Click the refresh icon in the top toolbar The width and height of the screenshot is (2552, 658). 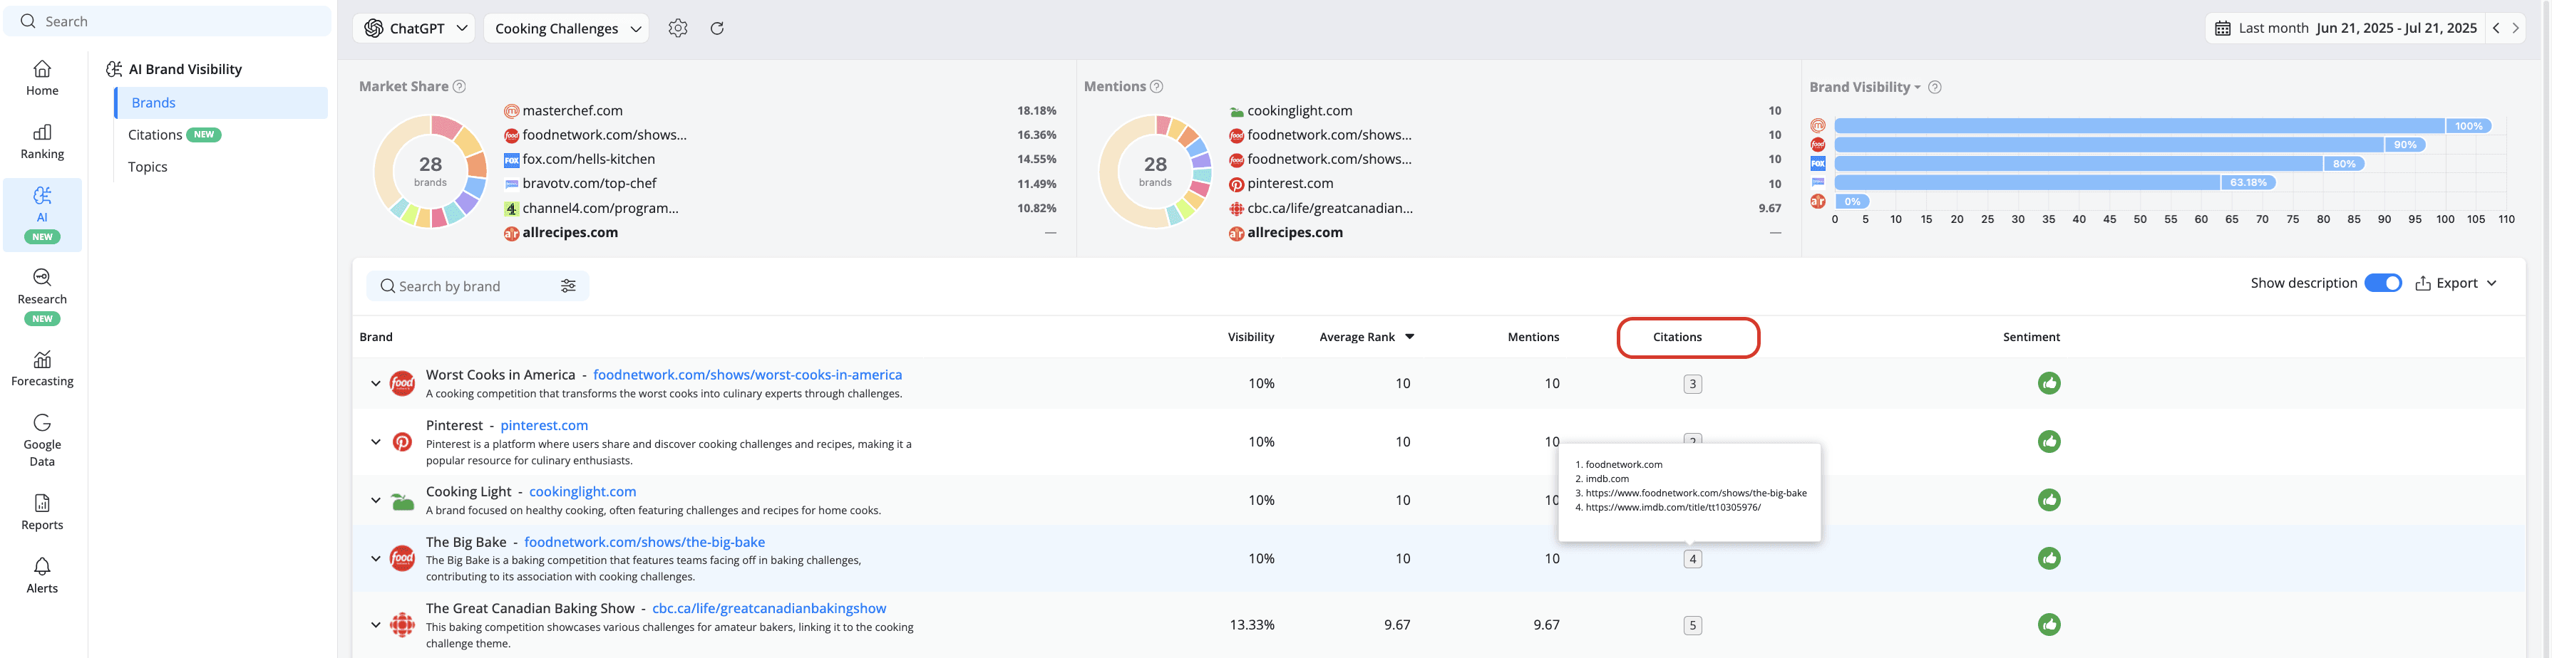[x=717, y=28]
